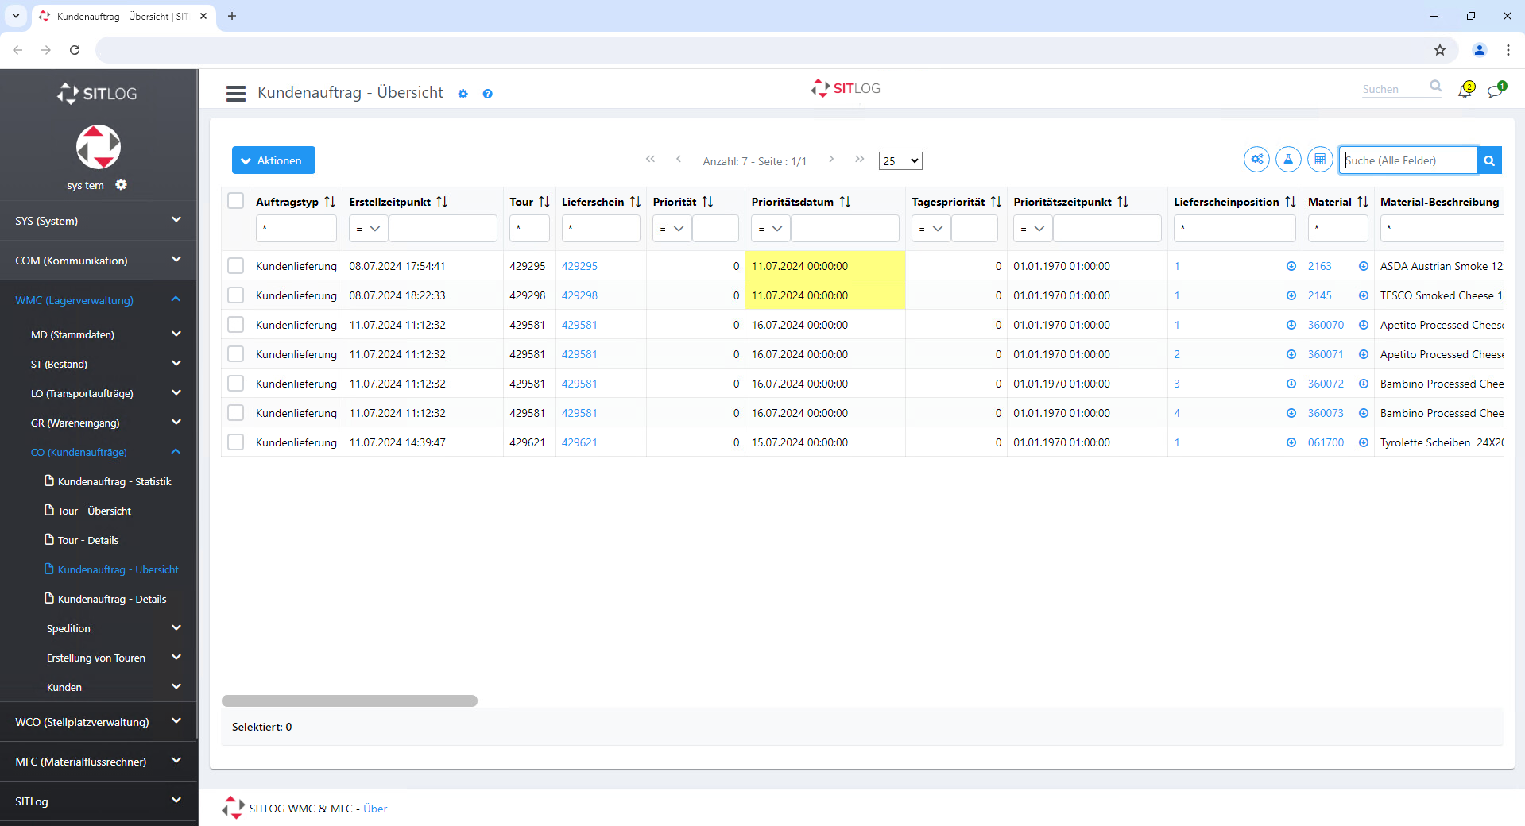Click the Auftragstyp filter text field
Viewport: 1525px width, 826px height.
pyautogui.click(x=296, y=229)
